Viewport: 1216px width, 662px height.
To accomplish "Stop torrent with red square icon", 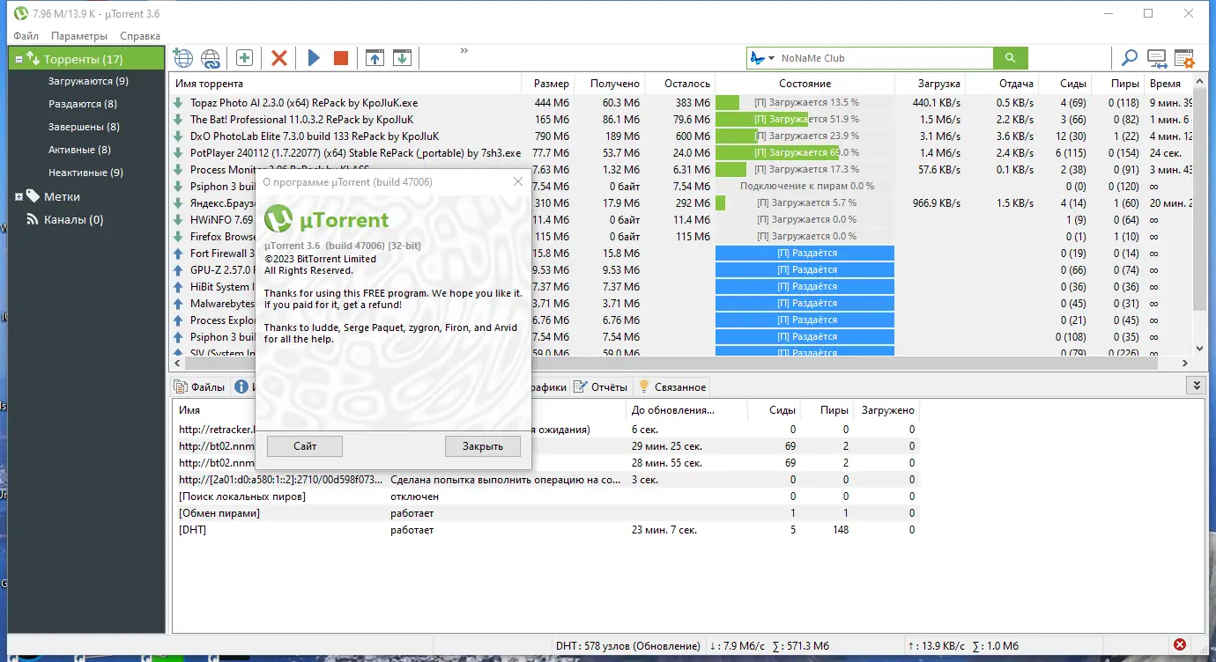I will 341,58.
